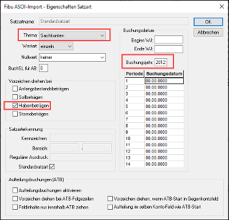This screenshot has width=229, height=220.
Task: Click the Regulärer Ausdruck field
Action: (81, 157)
